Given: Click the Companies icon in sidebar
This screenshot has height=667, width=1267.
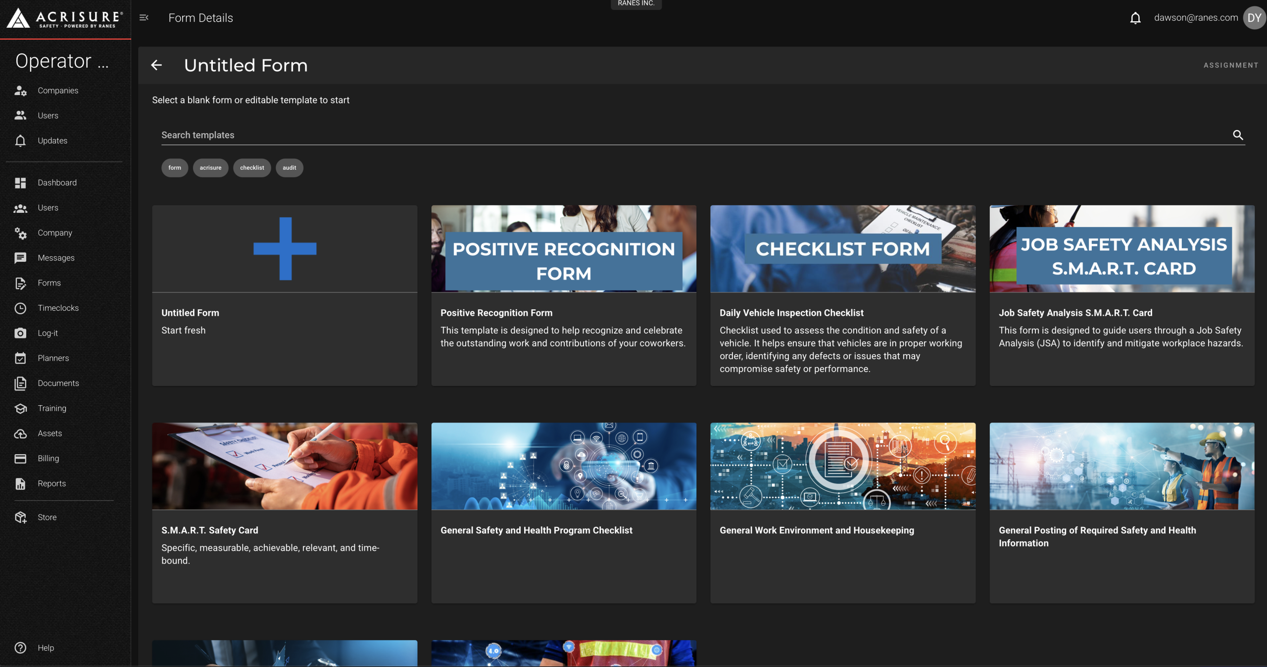Looking at the screenshot, I should (x=20, y=91).
